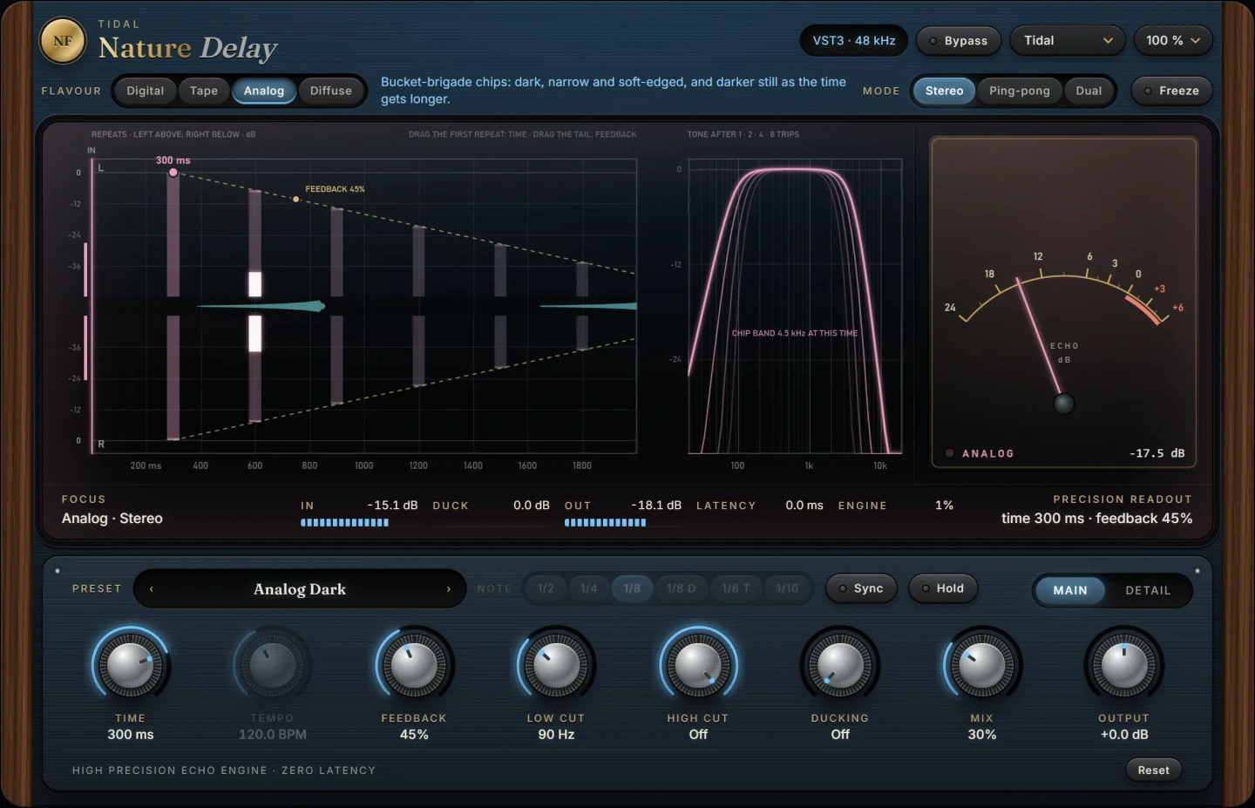Open the 100 % scale dropdown
The image size is (1255, 808).
[x=1173, y=41]
